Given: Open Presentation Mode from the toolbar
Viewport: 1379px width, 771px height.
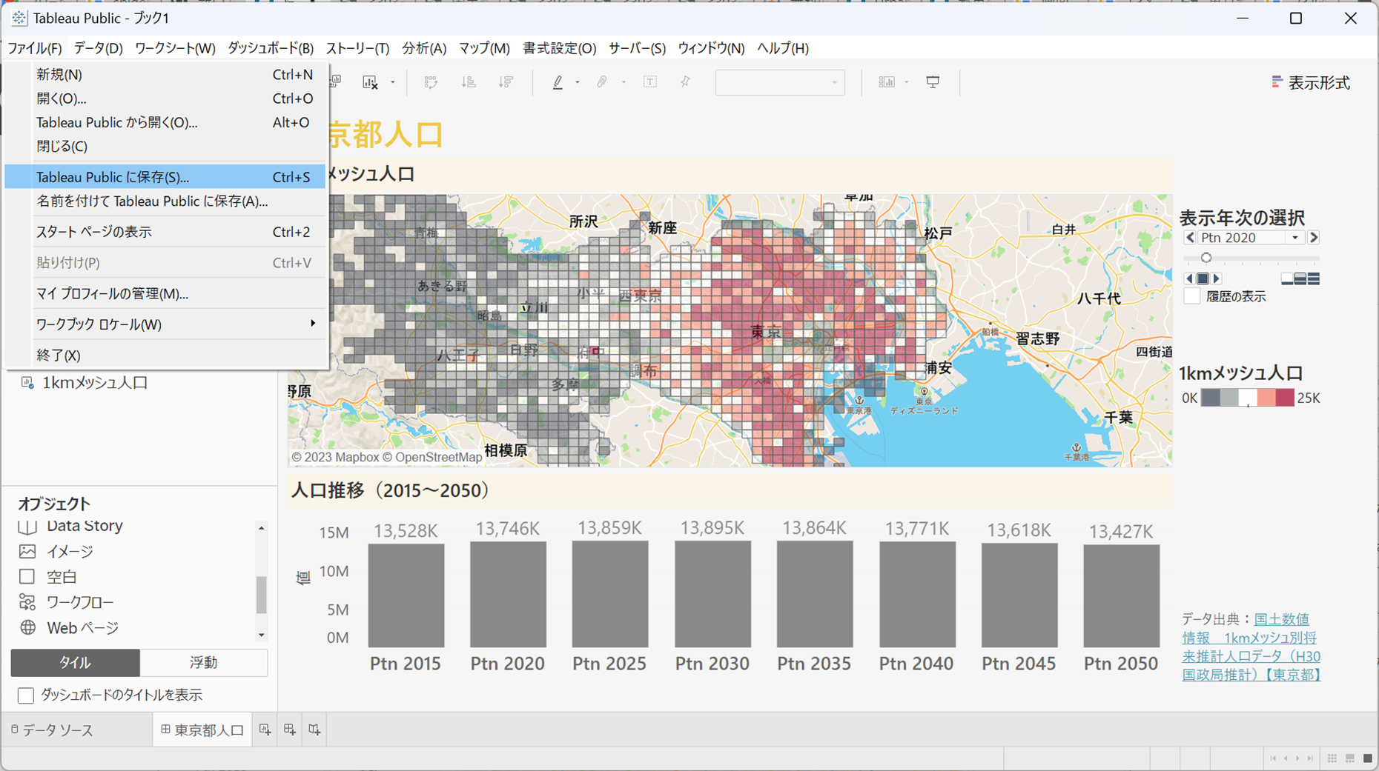Looking at the screenshot, I should pos(933,81).
